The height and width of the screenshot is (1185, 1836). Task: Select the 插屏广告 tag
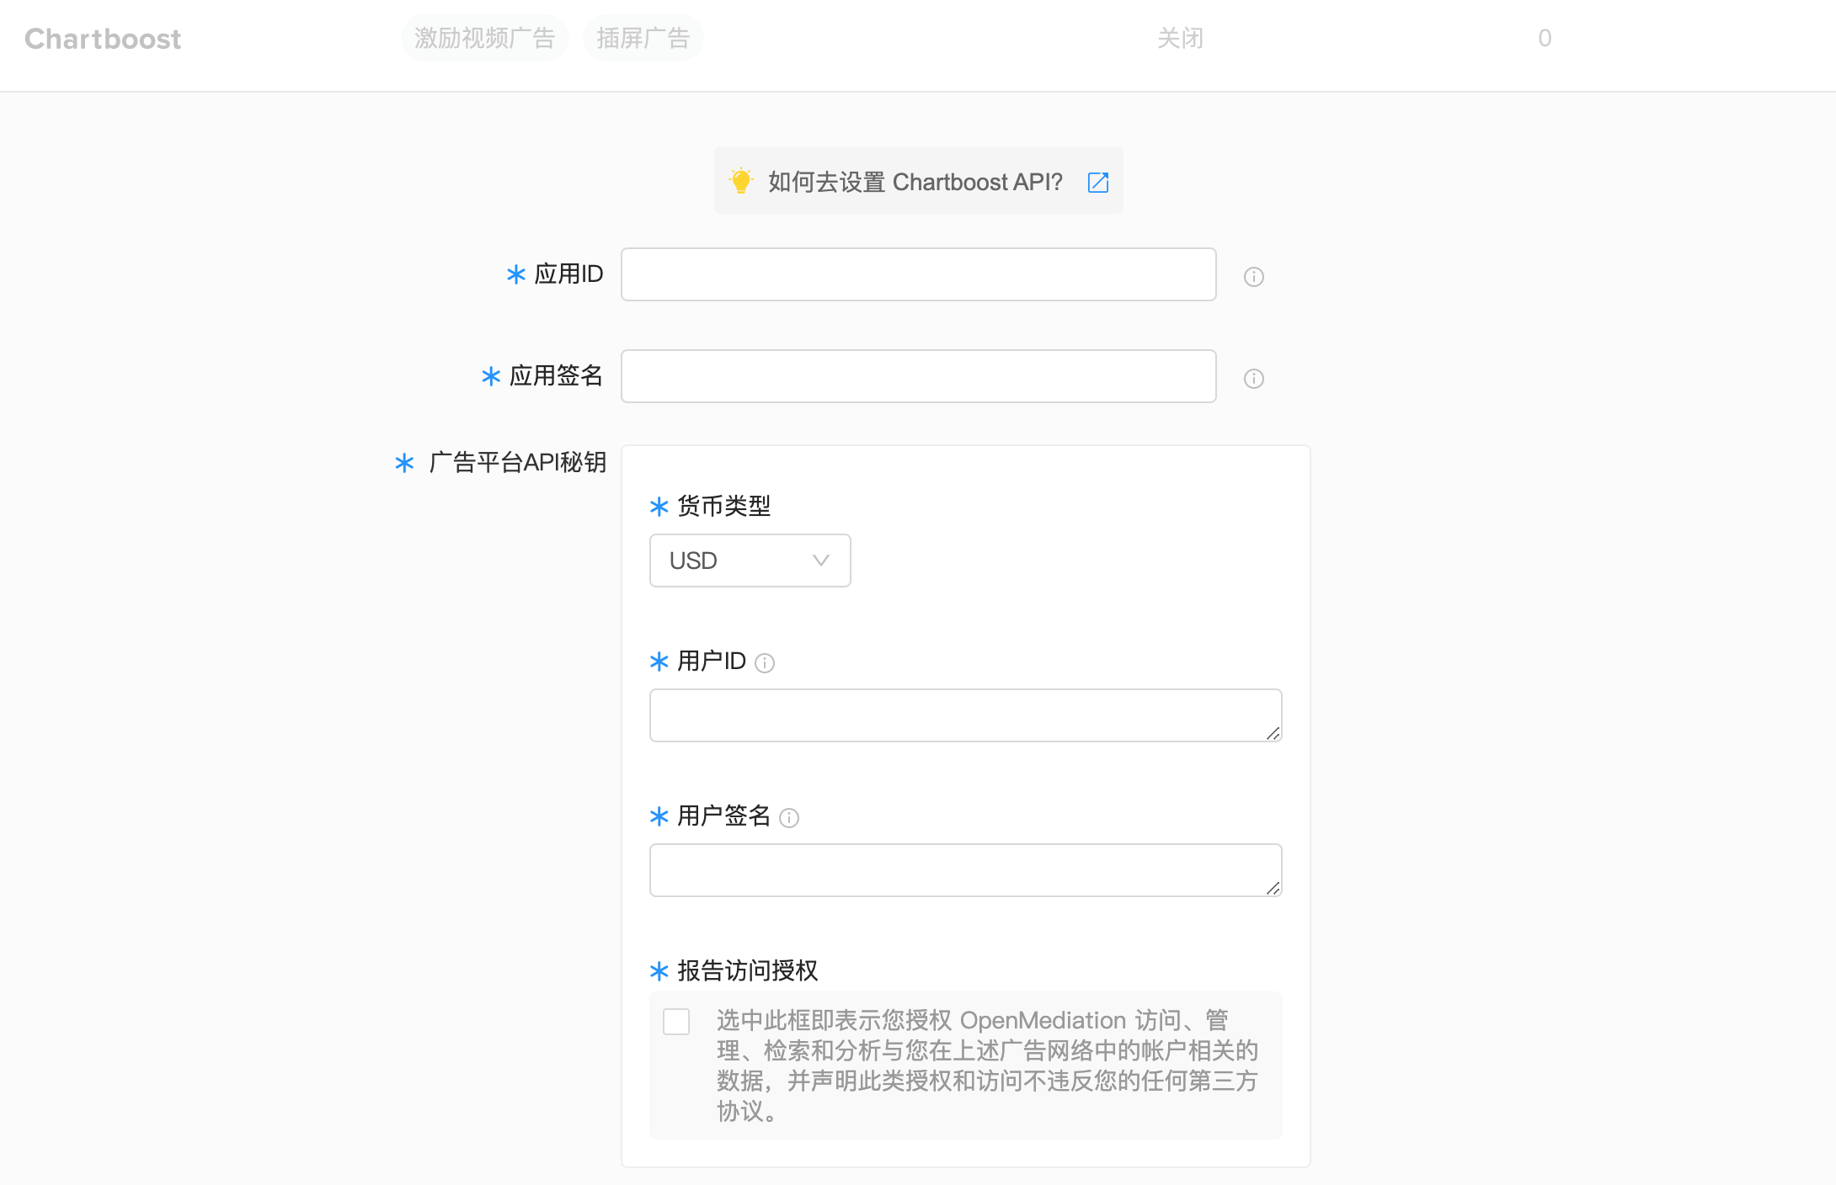point(643,38)
